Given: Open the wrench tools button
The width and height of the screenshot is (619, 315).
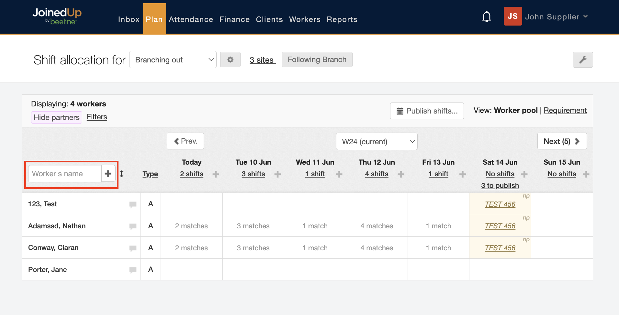Looking at the screenshot, I should click(582, 60).
